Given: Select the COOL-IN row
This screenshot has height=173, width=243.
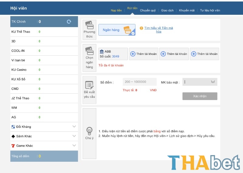Looking at the screenshot, I should pyautogui.click(x=44, y=51).
